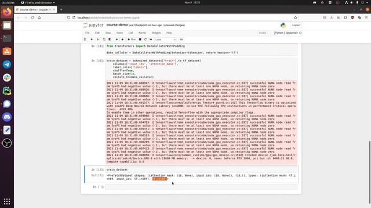This screenshot has height=208, width=371.
Task: Open the Pocket save icon
Action: click(x=325, y=18)
